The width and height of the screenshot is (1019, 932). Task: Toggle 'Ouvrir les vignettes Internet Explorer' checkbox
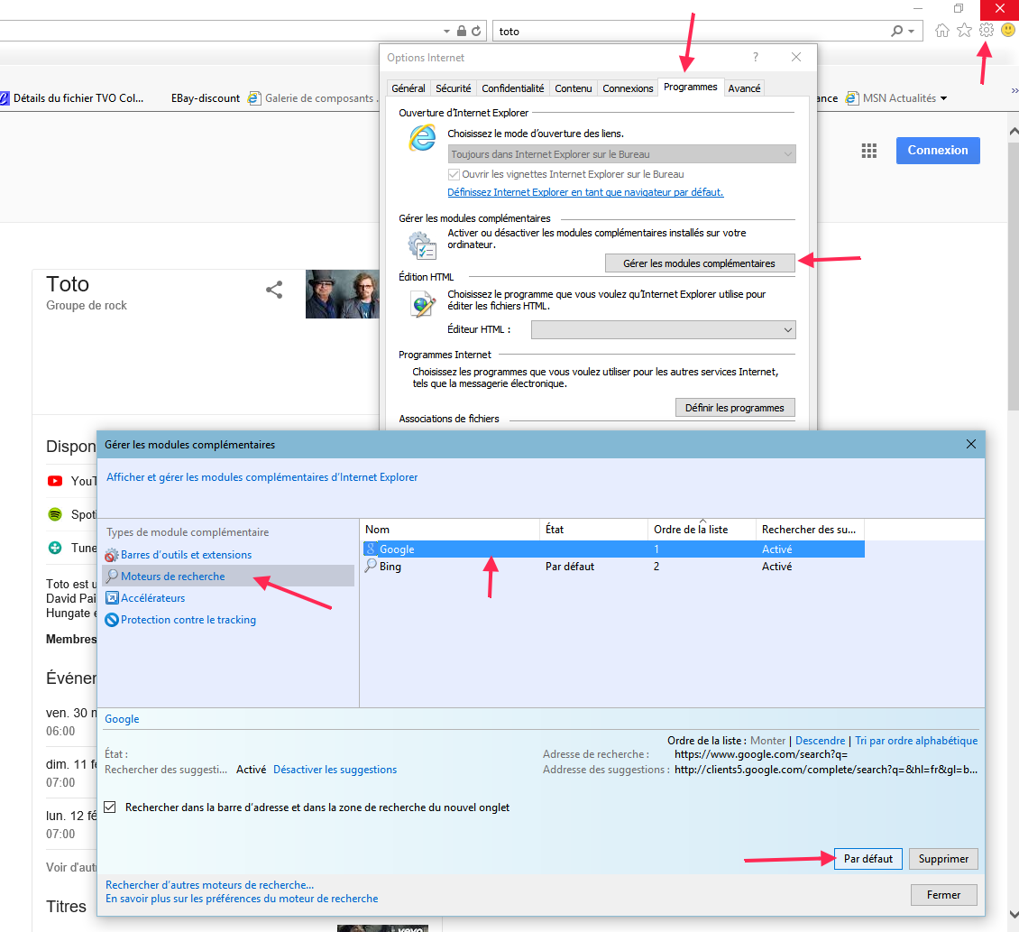click(x=454, y=174)
